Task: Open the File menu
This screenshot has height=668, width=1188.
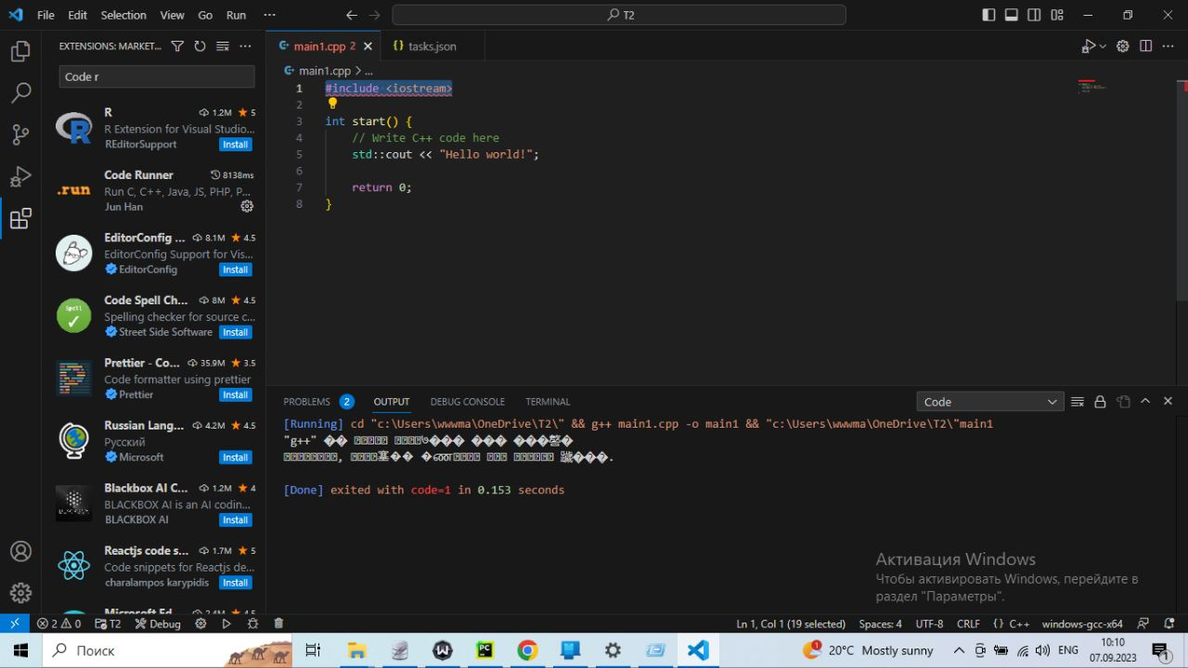Action: click(45, 15)
